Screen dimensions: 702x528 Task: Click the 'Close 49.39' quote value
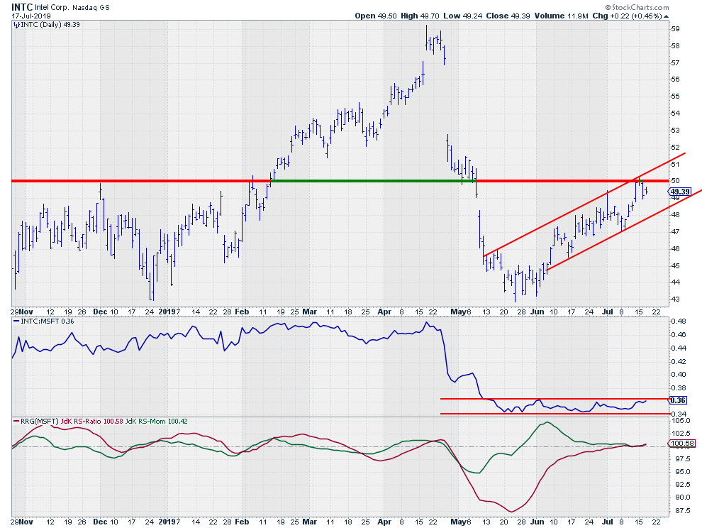tap(508, 16)
